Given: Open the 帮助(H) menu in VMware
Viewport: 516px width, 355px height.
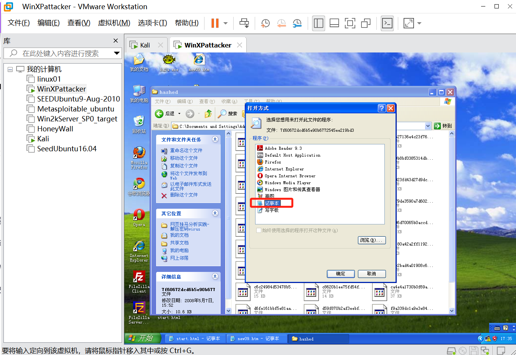Looking at the screenshot, I should (x=187, y=23).
